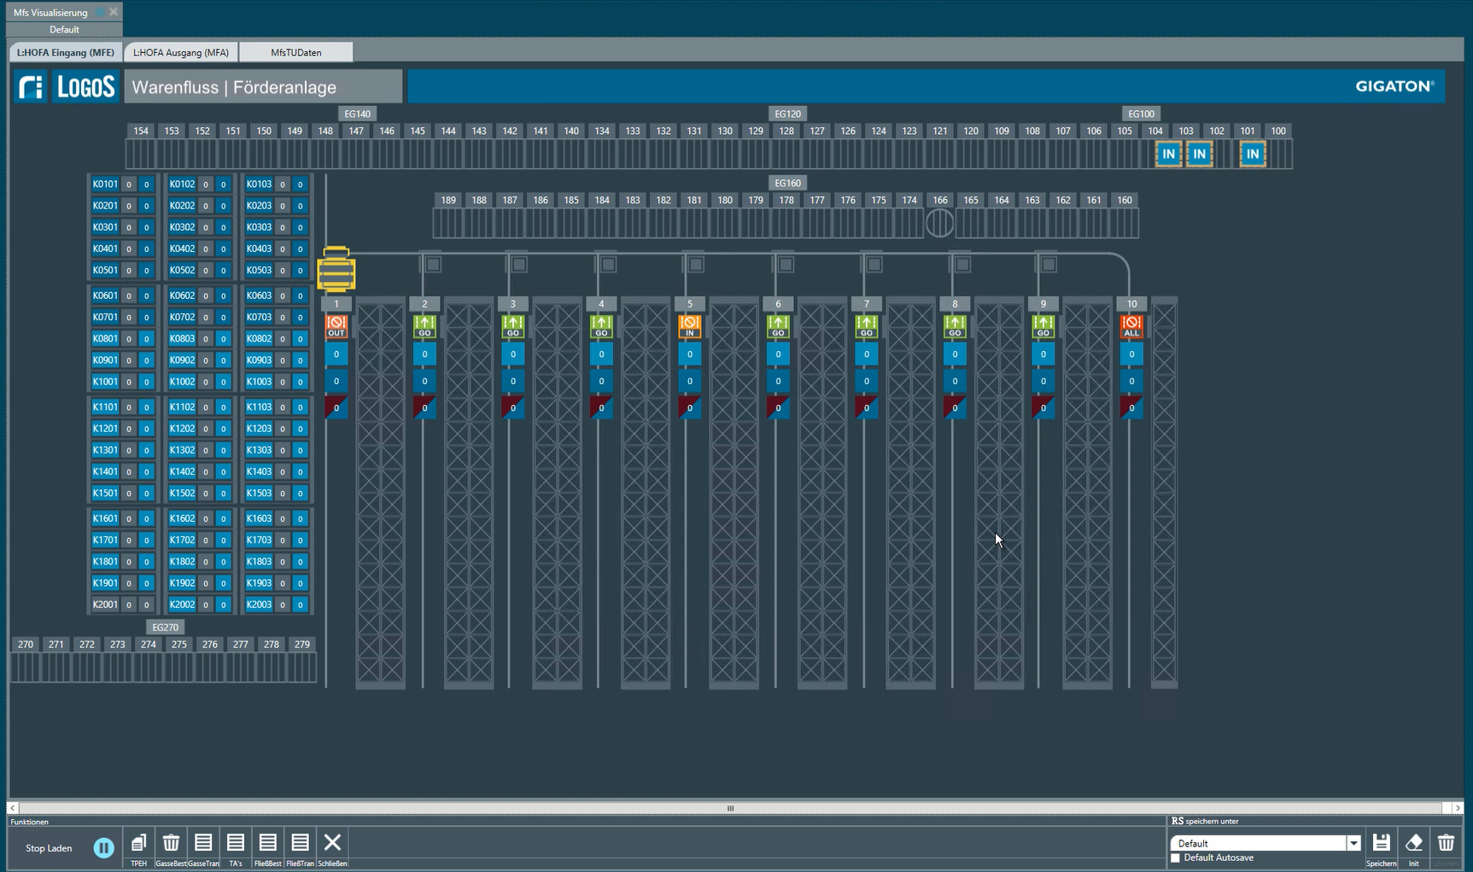Click the EG140 conveyor label
Screen dimensions: 1473x872
point(357,114)
